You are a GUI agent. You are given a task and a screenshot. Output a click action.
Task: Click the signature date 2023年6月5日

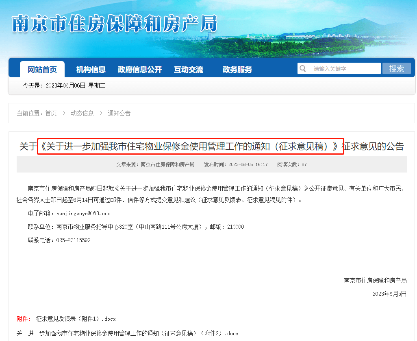[390, 294]
